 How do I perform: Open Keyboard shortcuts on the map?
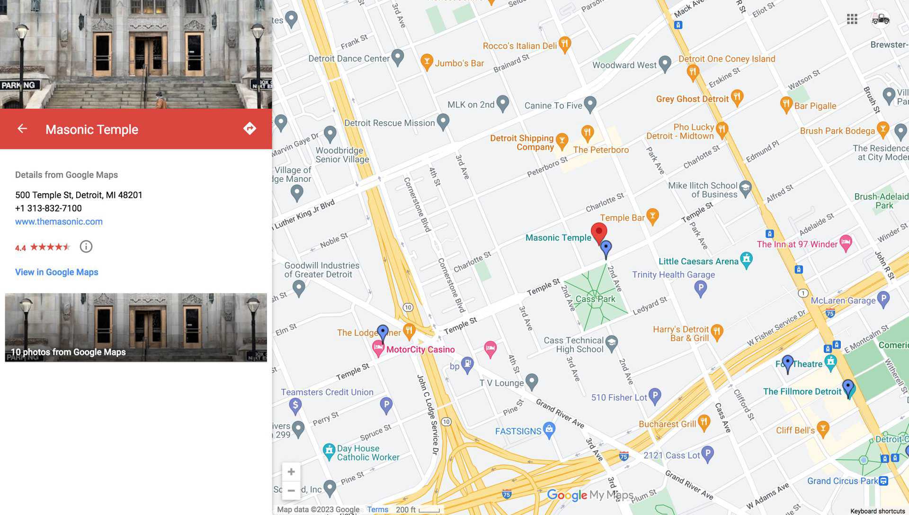coord(877,511)
